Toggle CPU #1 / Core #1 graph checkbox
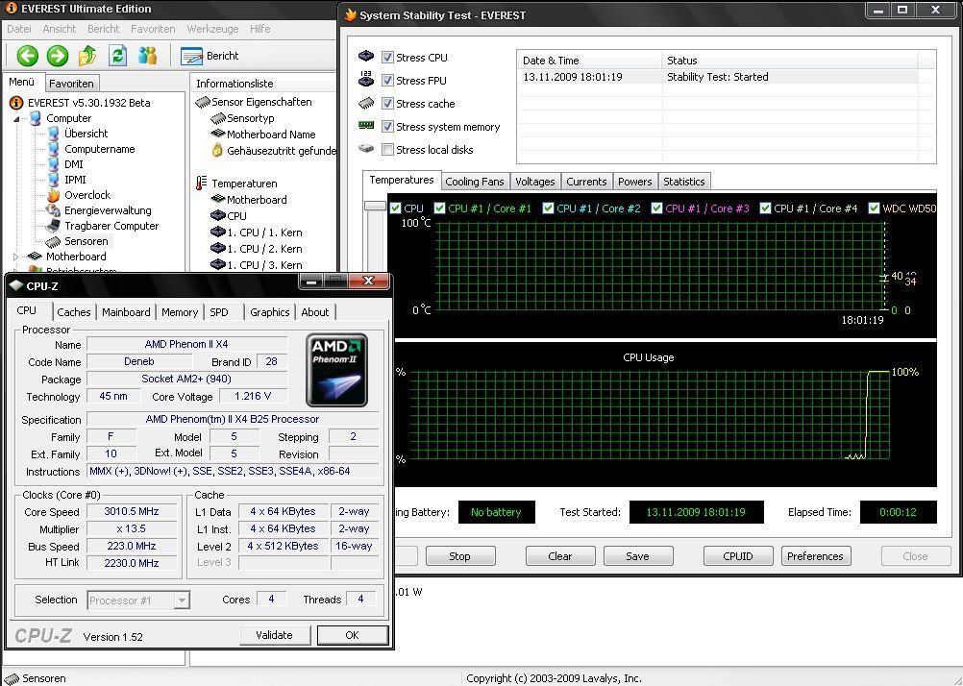 tap(439, 208)
